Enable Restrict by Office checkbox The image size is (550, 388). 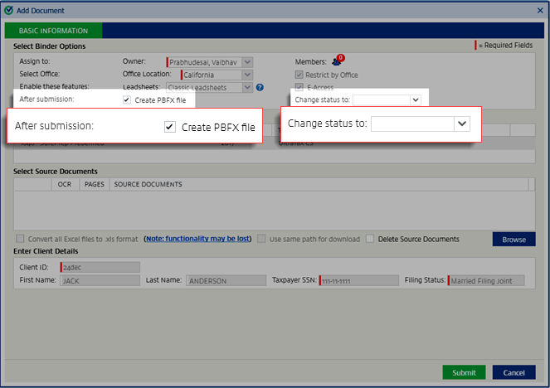[x=299, y=75]
